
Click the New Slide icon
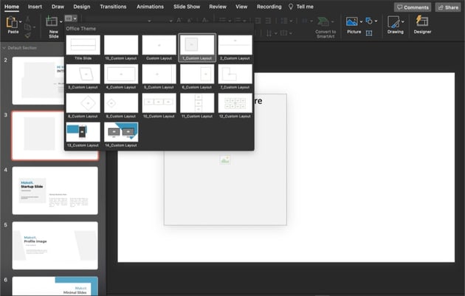(x=53, y=23)
